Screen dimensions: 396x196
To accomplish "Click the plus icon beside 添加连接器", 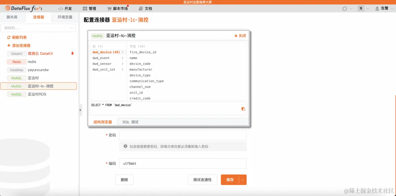I will 9,46.
